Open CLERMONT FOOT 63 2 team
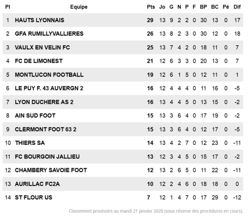 tap(46, 129)
